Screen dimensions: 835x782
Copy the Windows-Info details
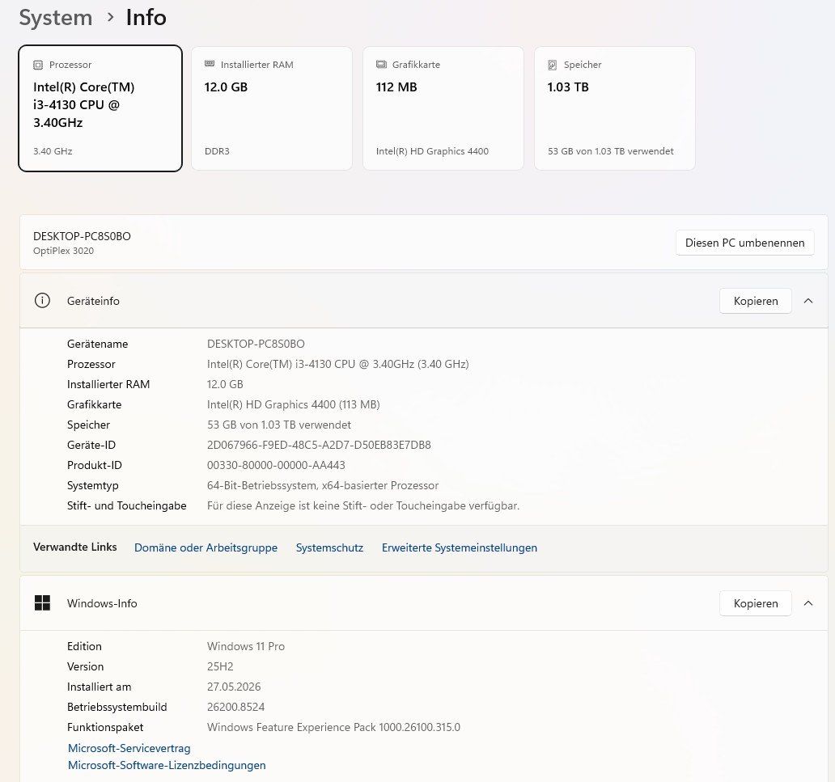coord(755,603)
